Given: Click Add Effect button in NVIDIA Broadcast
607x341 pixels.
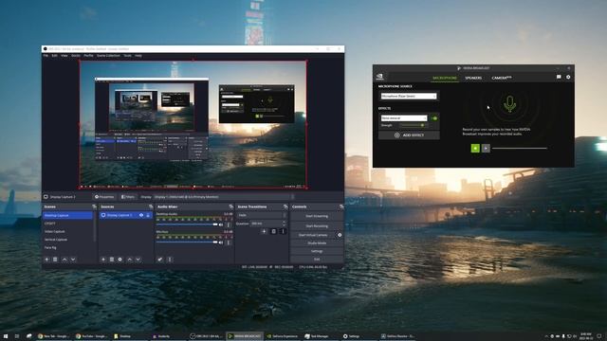Looking at the screenshot, I should [409, 135].
